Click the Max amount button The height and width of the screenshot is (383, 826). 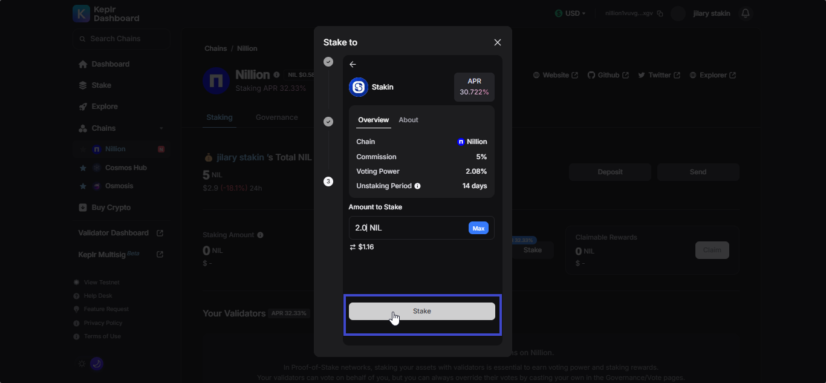[478, 228]
